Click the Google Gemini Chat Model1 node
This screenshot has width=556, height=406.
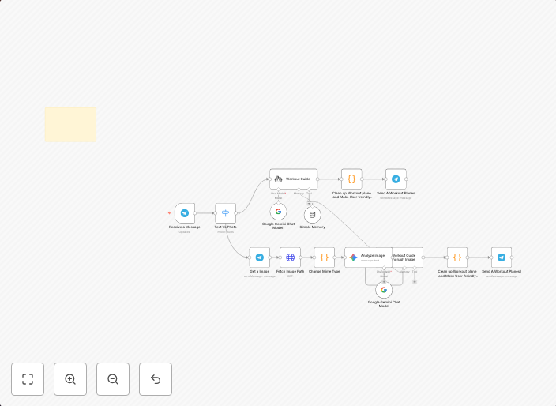pos(278,212)
